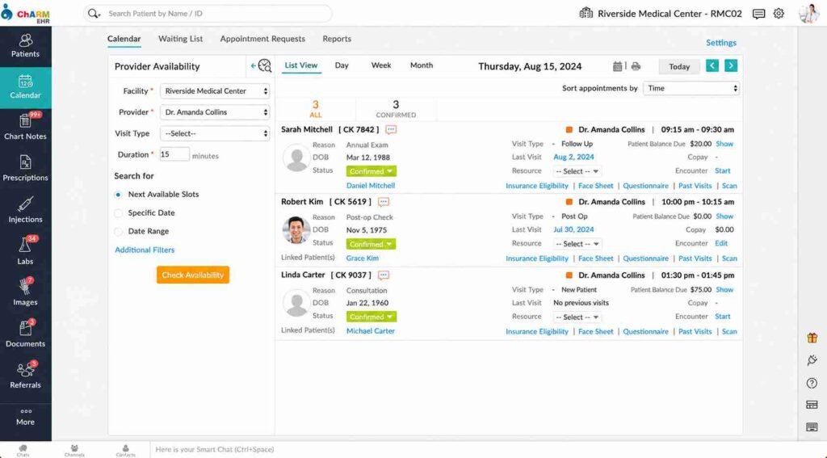The height and width of the screenshot is (458, 827).
Task: Click Robert Kim's orange provider color swatch
Action: tap(569, 202)
